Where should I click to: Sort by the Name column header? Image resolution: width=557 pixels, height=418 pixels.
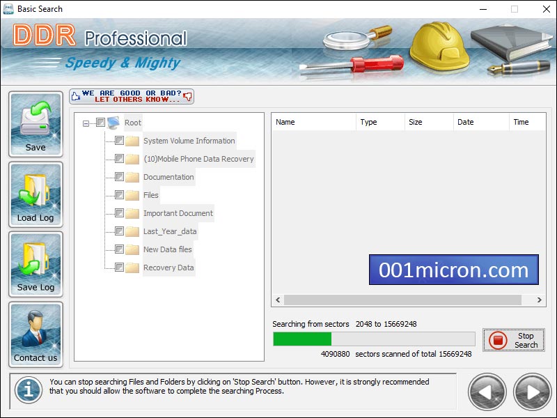pyautogui.click(x=313, y=122)
